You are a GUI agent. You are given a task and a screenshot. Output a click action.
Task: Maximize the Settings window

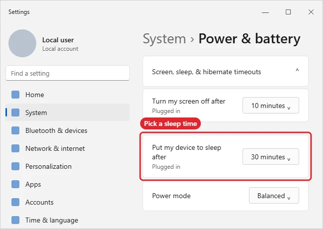pyautogui.click(x=288, y=12)
